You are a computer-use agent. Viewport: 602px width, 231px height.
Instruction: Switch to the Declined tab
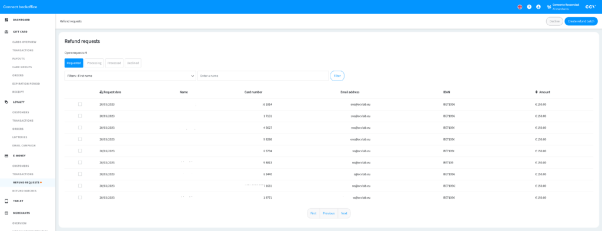point(133,63)
